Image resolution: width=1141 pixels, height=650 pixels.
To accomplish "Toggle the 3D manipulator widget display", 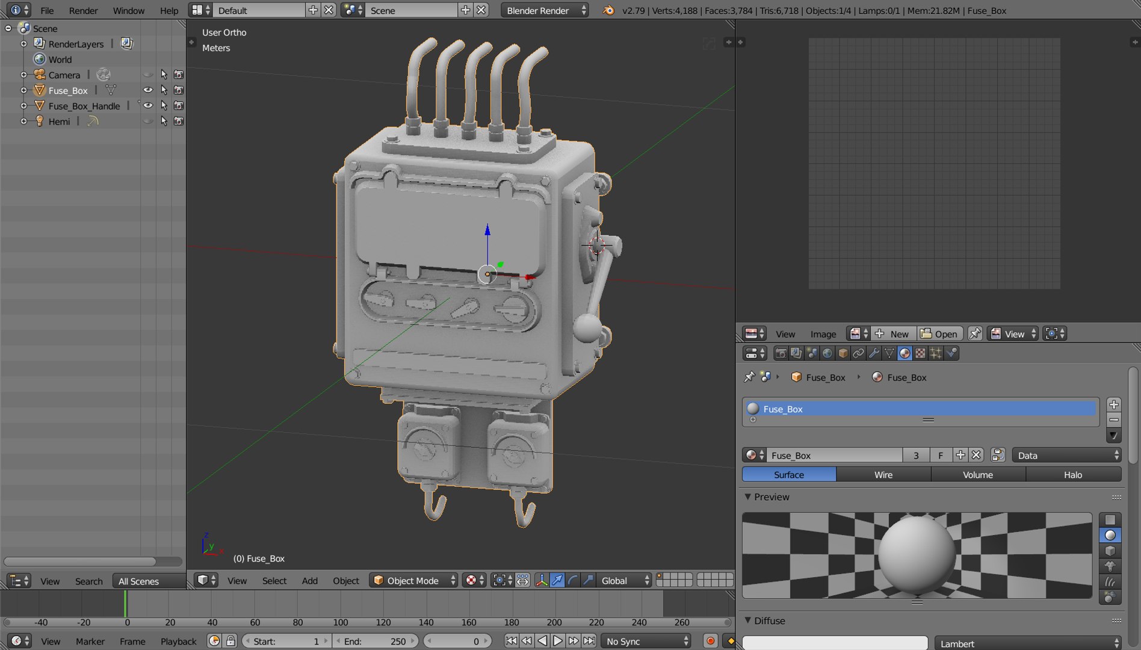I will (x=542, y=580).
